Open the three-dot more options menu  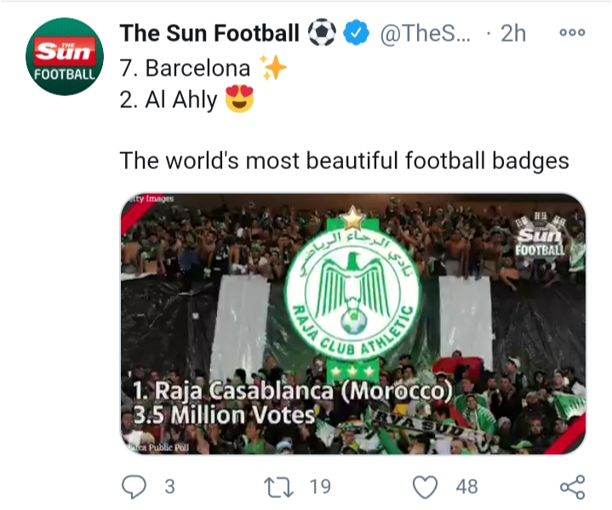coord(572,33)
